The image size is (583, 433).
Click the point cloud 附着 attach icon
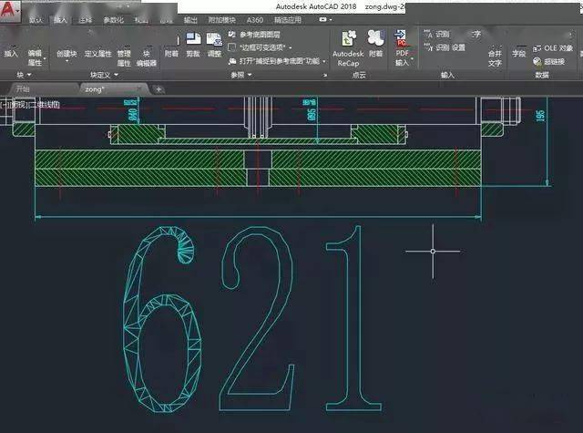click(x=376, y=38)
